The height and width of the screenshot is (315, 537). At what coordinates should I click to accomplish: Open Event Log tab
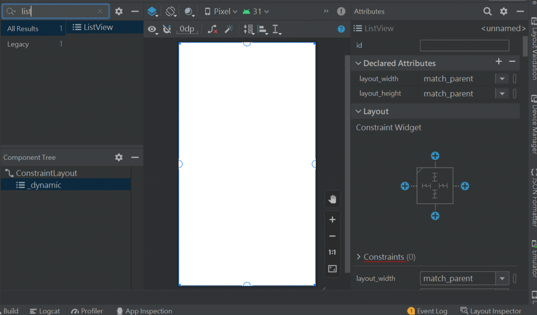427,311
